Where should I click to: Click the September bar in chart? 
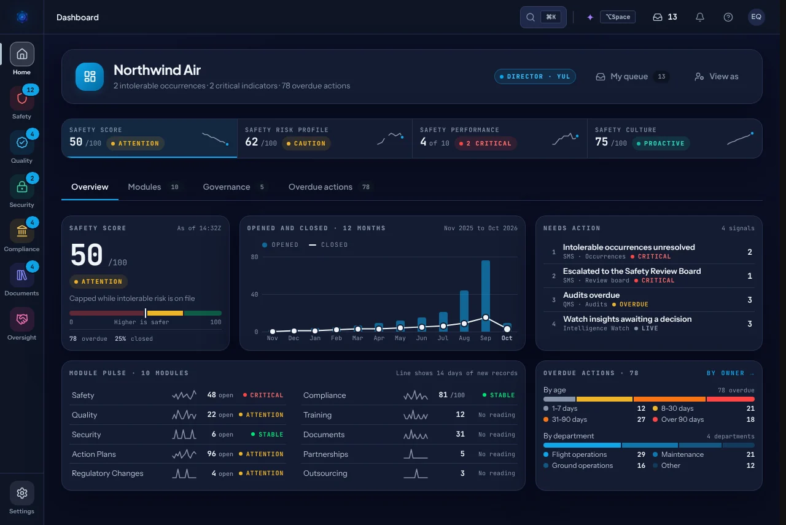click(486, 296)
